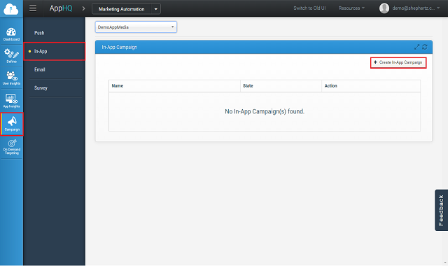Viewport: 448px width, 266px height.
Task: Open the Resources dropdown menu
Action: pos(351,8)
